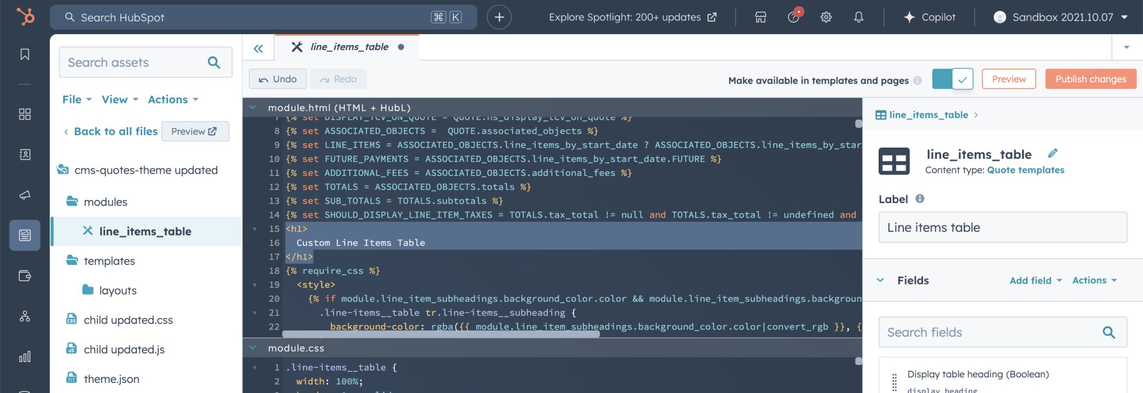This screenshot has height=393, width=1143.
Task: Fold code at line 15 h1 tag
Action: pyautogui.click(x=255, y=229)
